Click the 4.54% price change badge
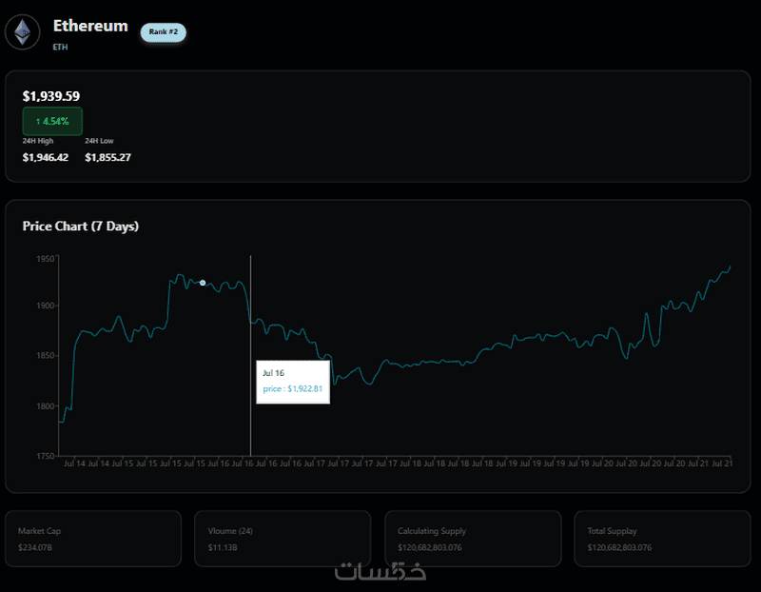The width and height of the screenshot is (761, 592). 52,122
